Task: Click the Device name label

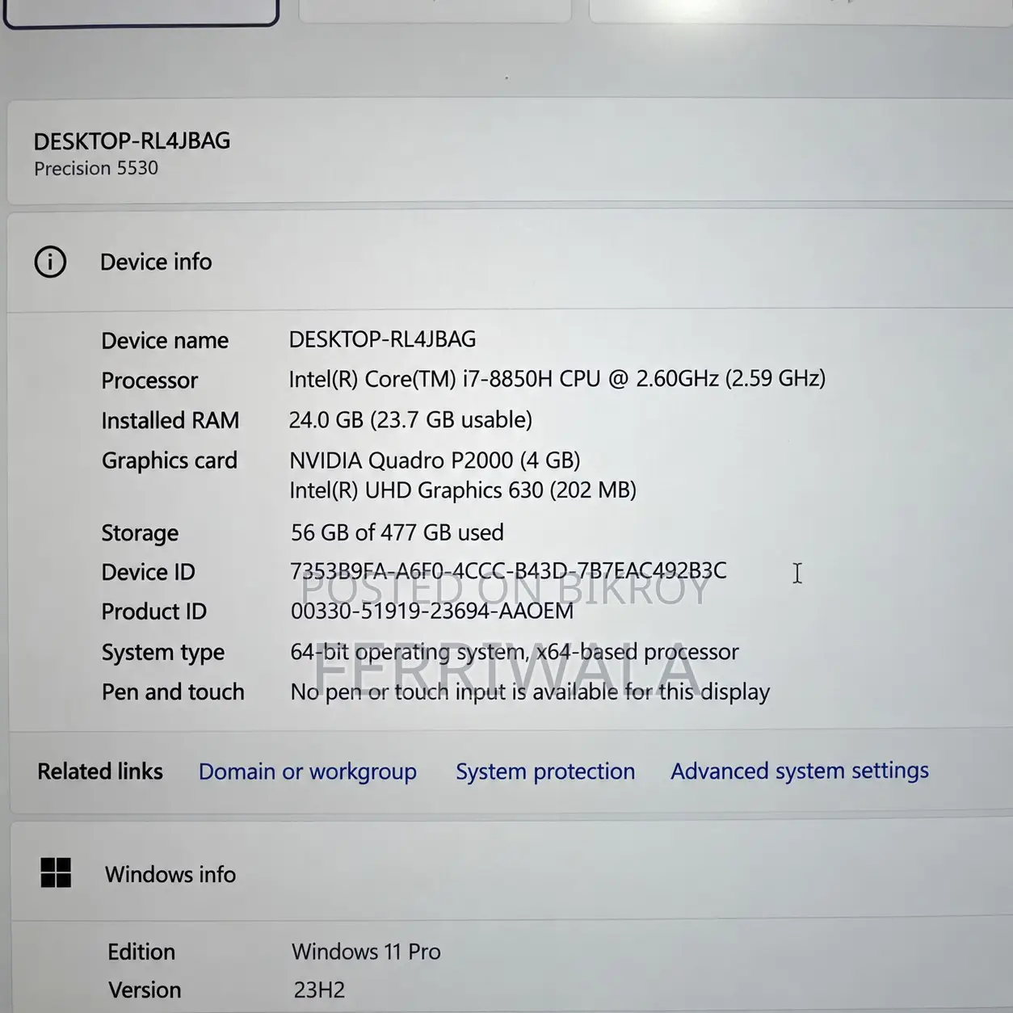Action: [165, 340]
